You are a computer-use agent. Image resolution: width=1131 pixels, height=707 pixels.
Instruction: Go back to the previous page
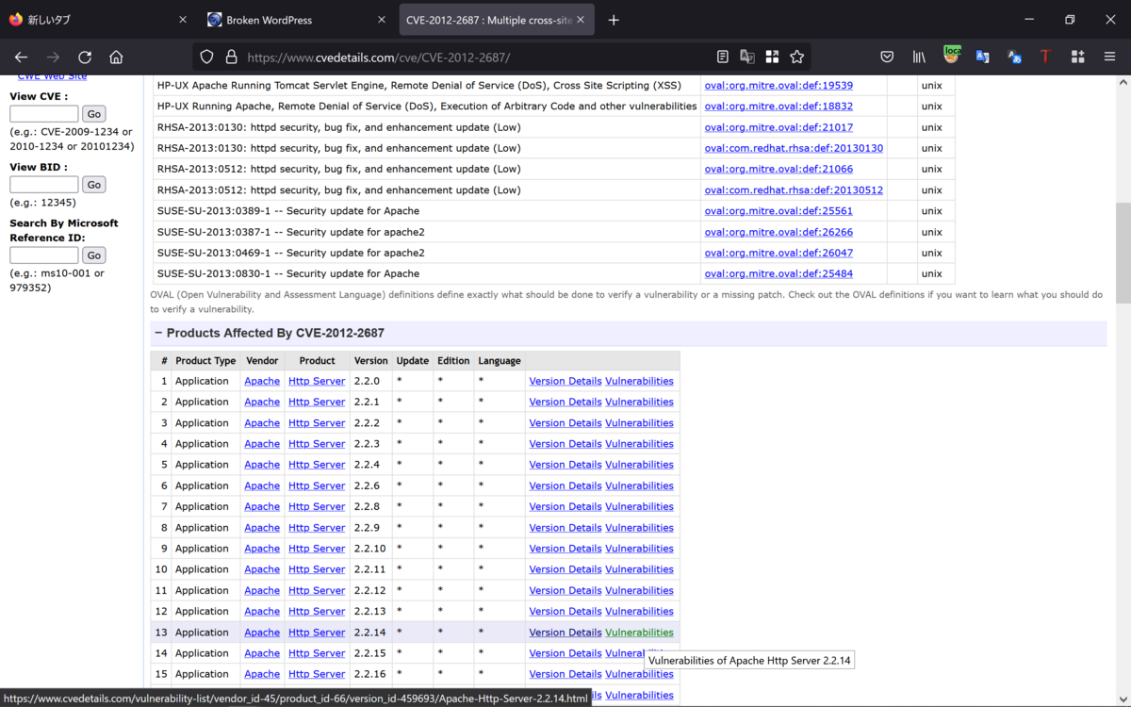(x=21, y=57)
